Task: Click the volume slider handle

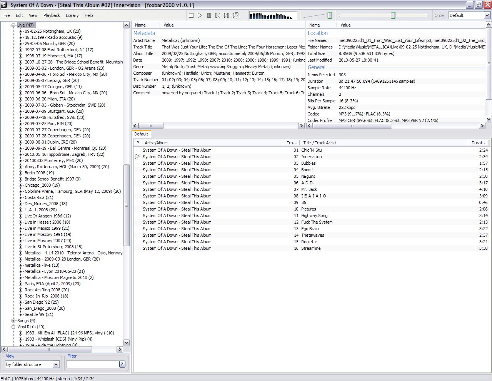Action: pyautogui.click(x=330, y=15)
